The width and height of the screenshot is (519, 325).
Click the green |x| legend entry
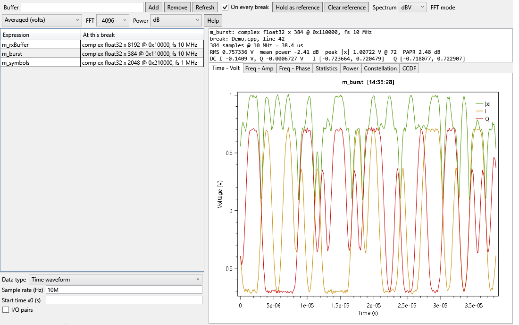[x=483, y=104]
